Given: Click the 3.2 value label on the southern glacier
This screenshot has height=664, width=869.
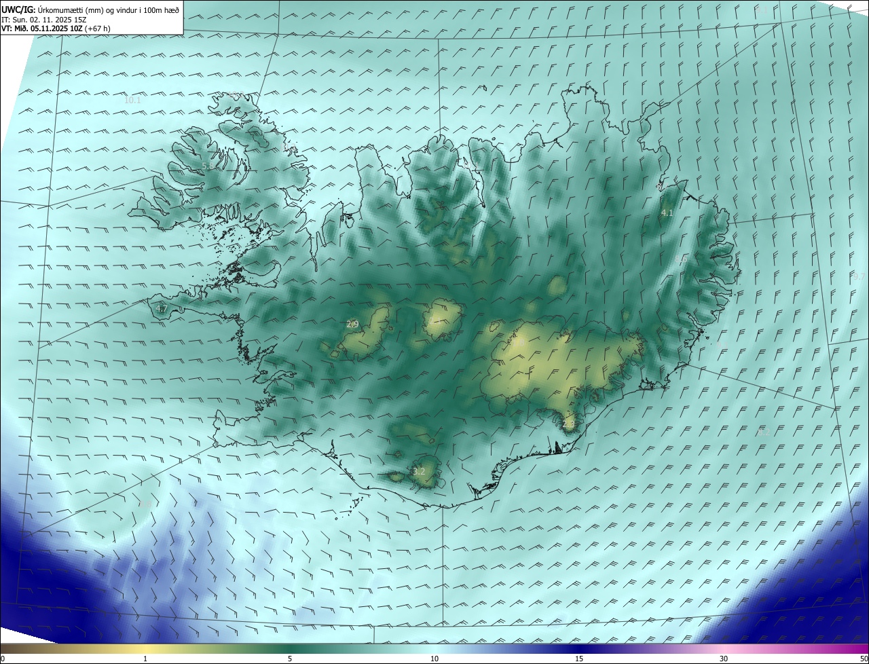Looking at the screenshot, I should (x=419, y=471).
